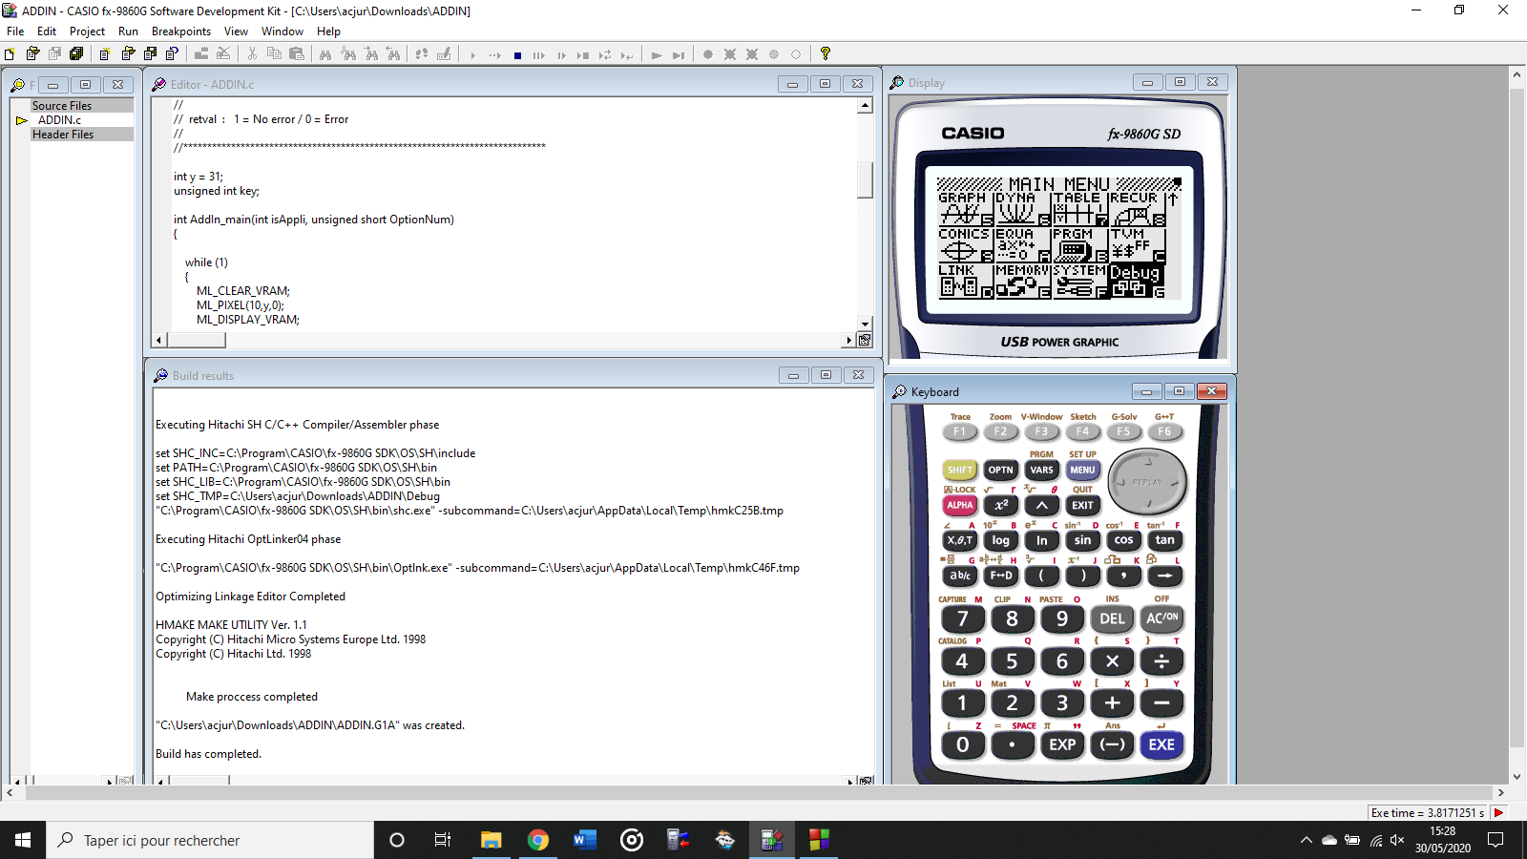Click the Rebuild all toolbar icon
1527x859 pixels.
[x=223, y=54]
